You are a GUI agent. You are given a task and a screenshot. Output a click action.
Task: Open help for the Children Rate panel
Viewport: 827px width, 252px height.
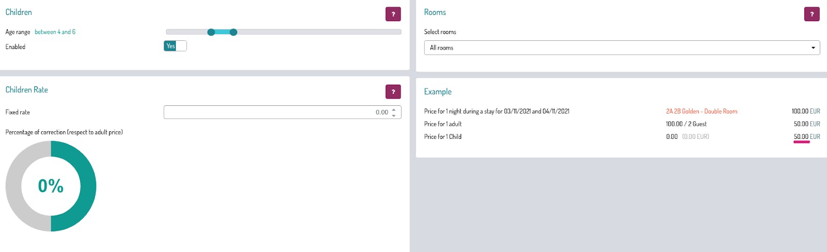pos(393,91)
